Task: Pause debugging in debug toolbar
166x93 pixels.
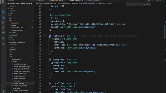Action: (130, 4)
